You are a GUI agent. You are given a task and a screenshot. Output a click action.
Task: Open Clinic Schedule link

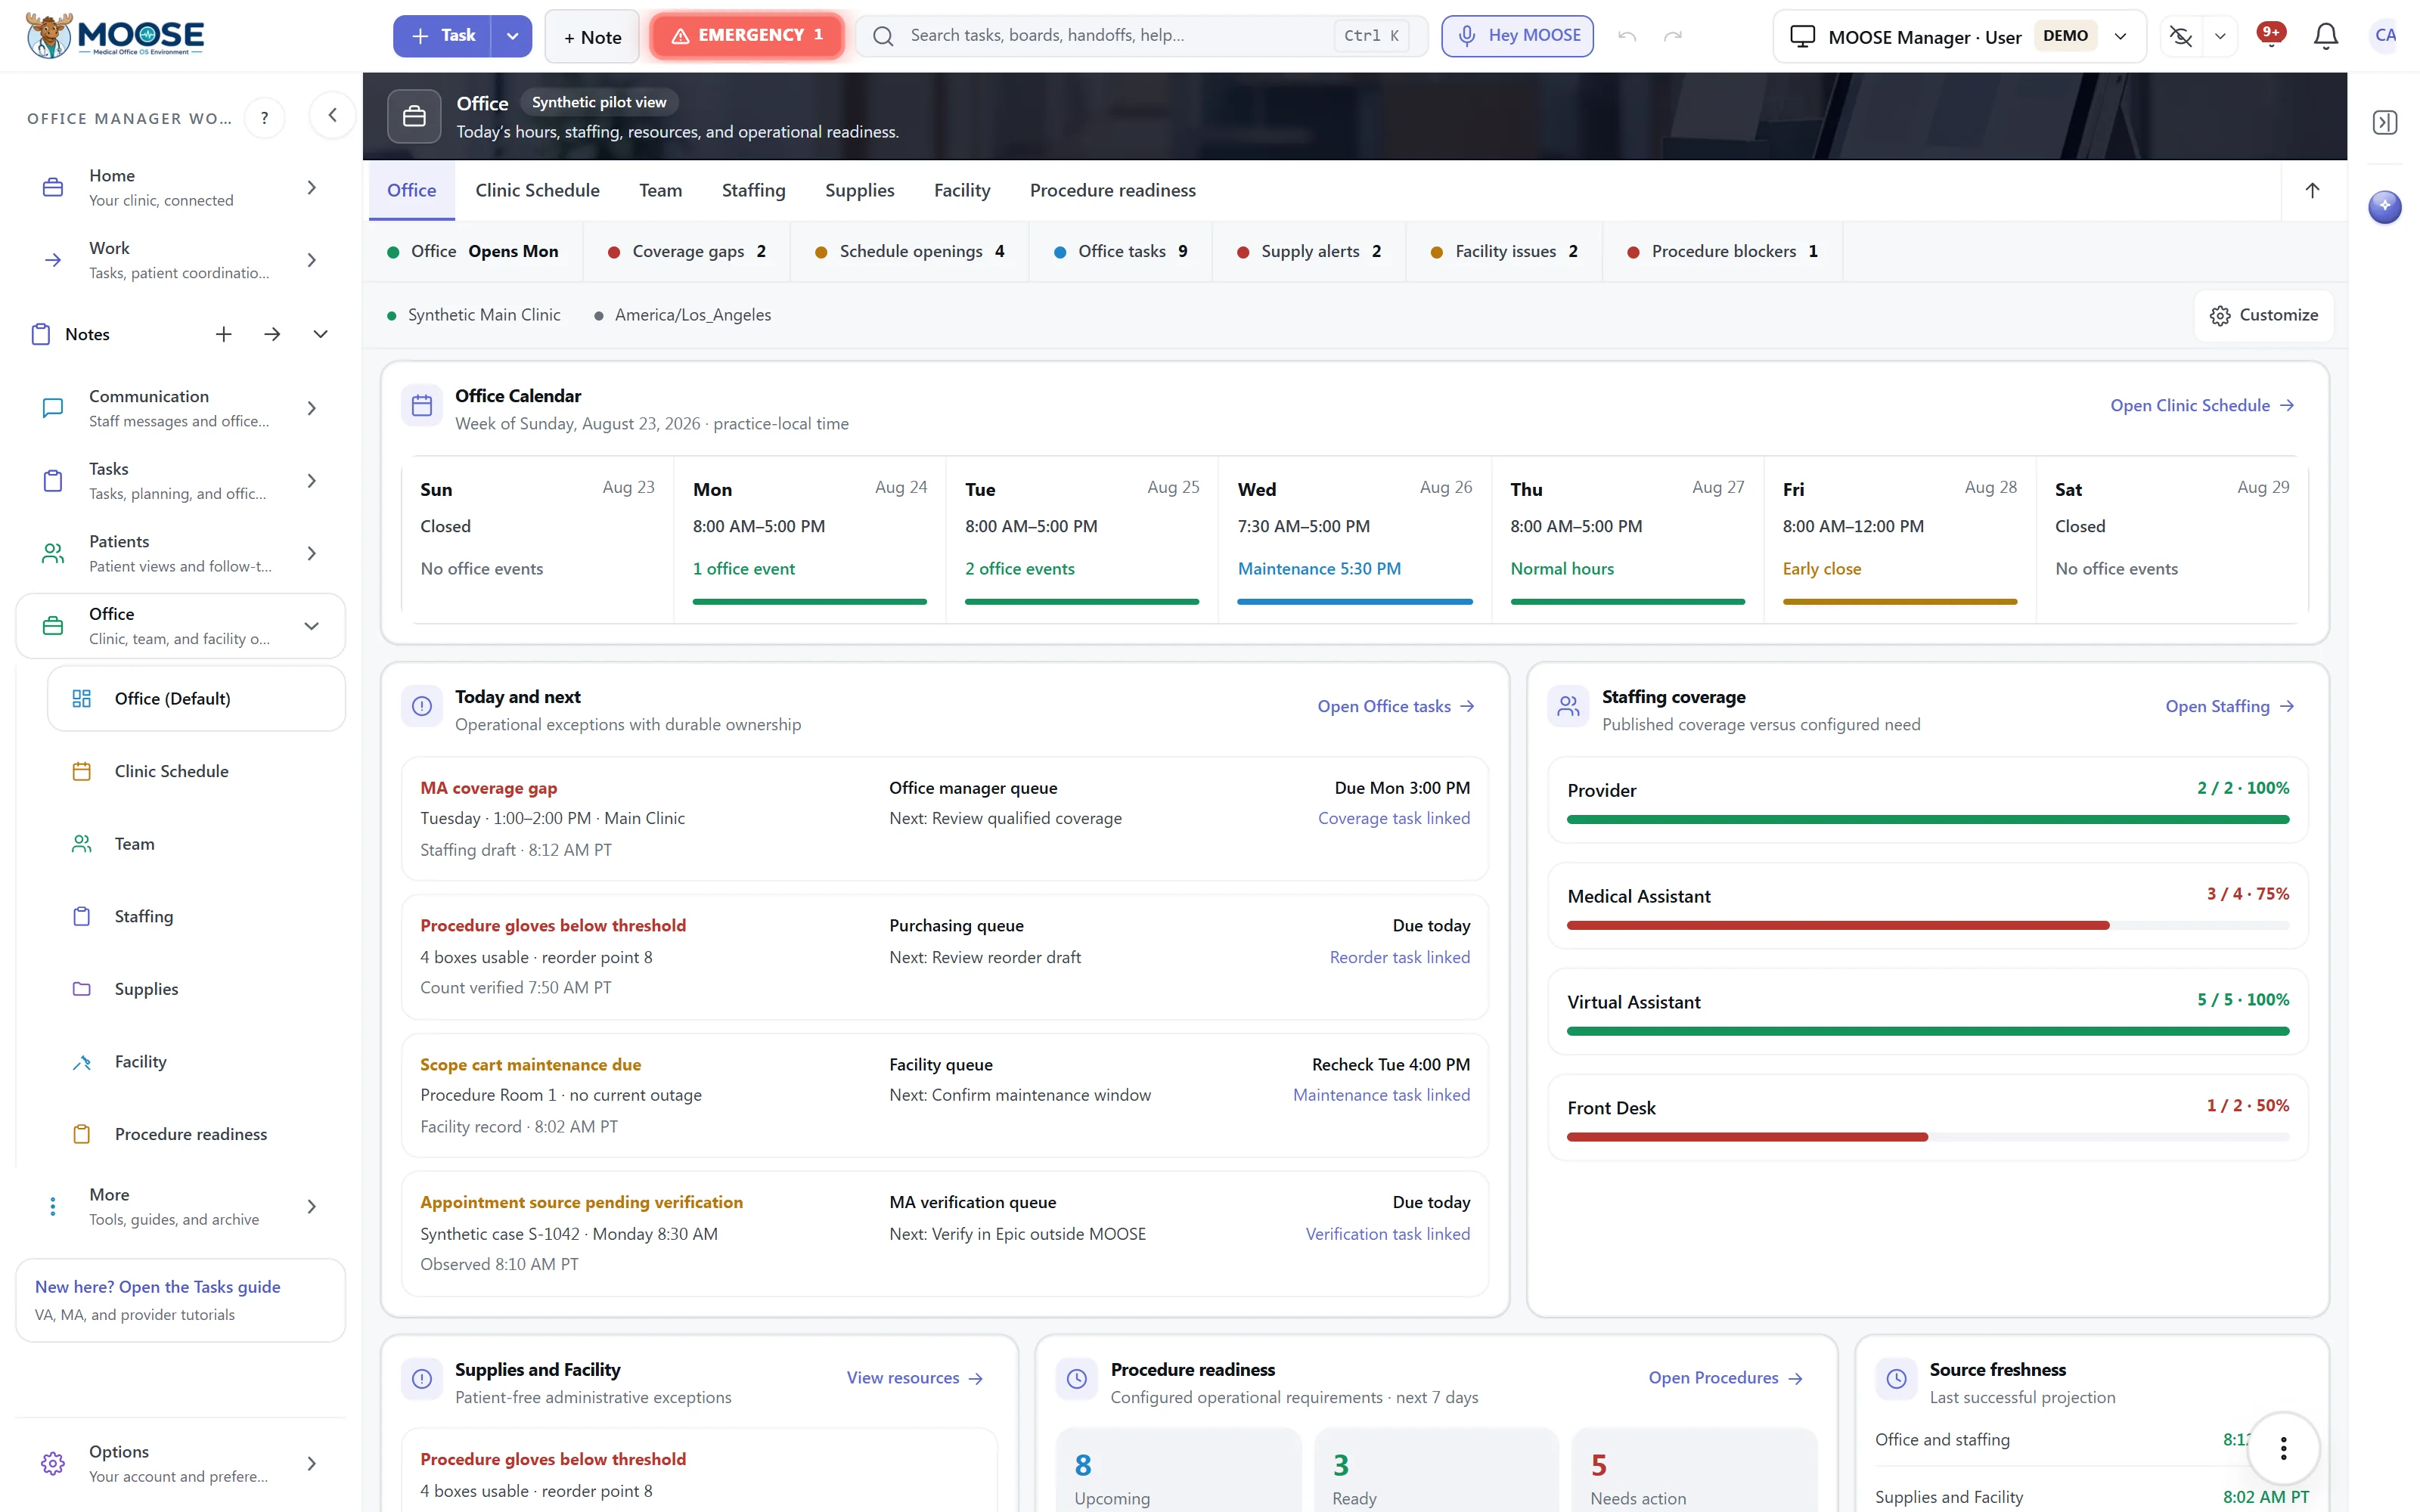point(2202,405)
